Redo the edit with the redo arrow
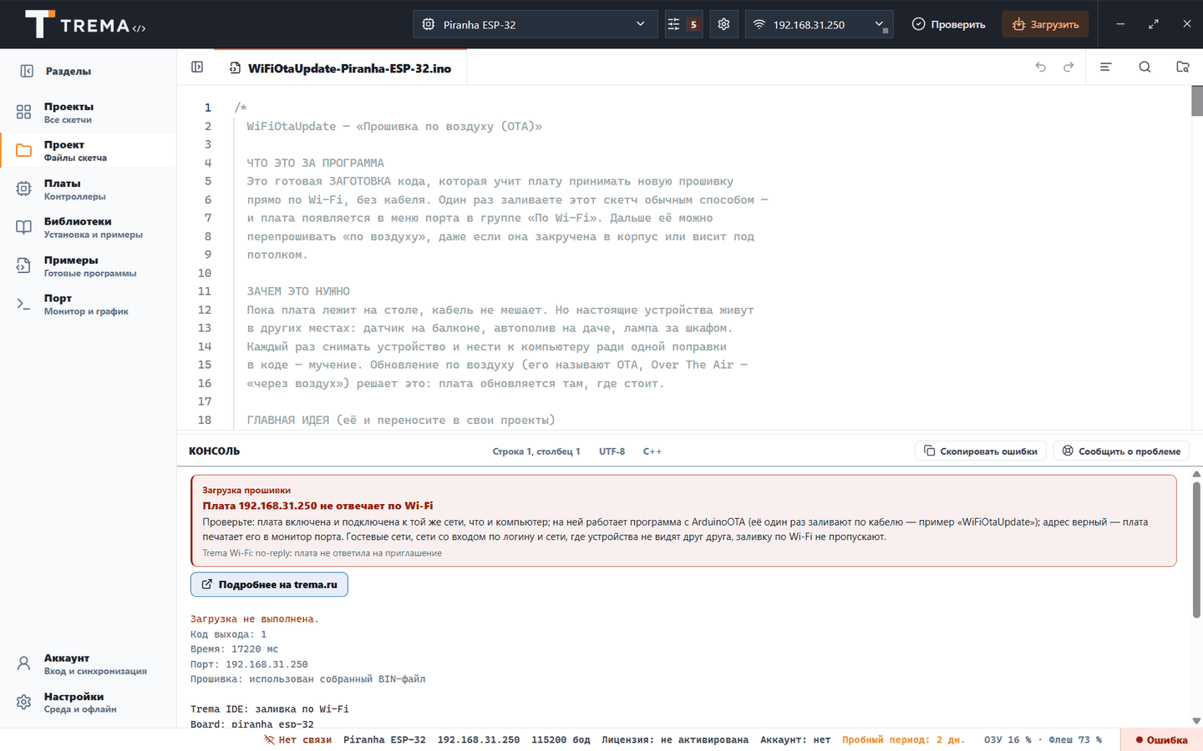 coord(1068,67)
